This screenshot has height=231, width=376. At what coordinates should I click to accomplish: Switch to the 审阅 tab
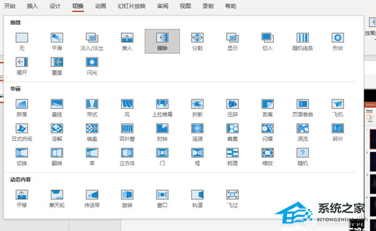(x=162, y=6)
